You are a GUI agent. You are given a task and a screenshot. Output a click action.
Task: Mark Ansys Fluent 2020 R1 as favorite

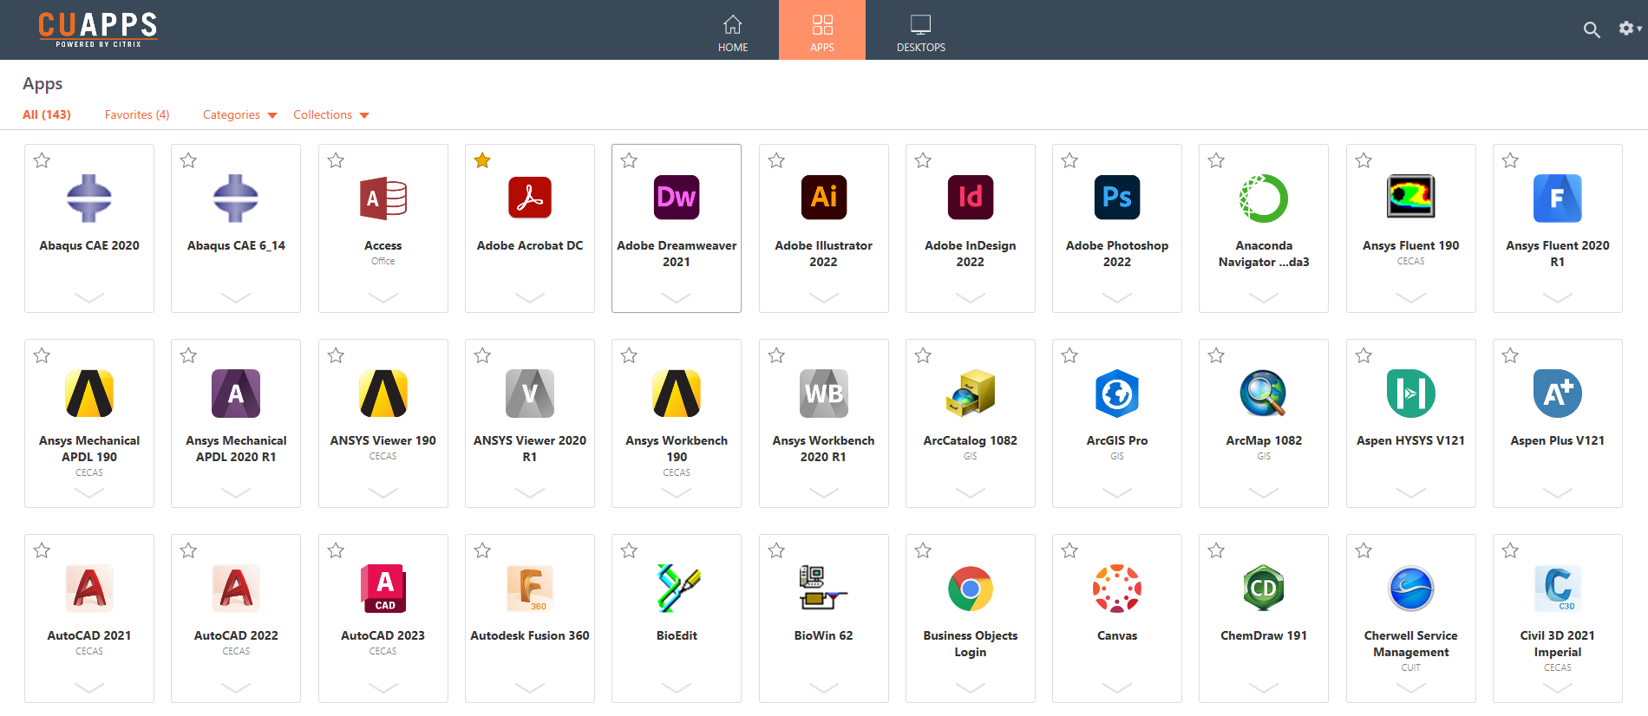[1510, 160]
